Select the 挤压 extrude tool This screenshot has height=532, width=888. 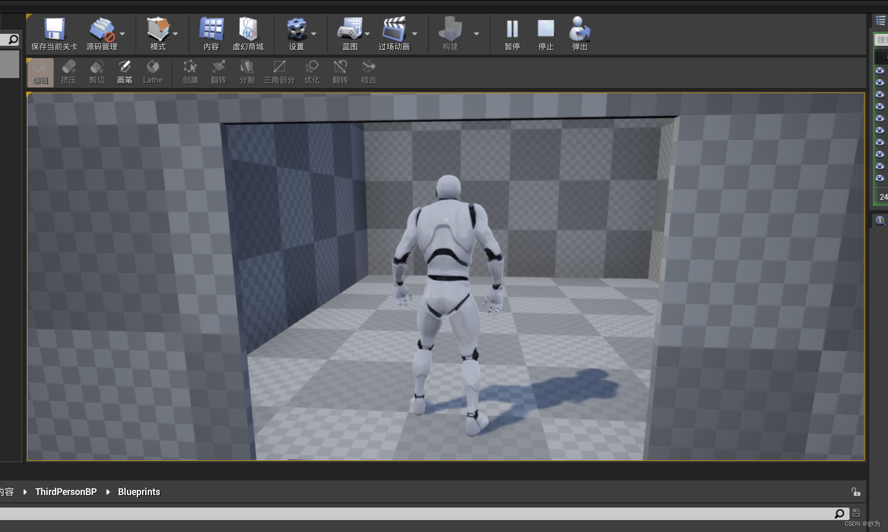click(x=69, y=72)
